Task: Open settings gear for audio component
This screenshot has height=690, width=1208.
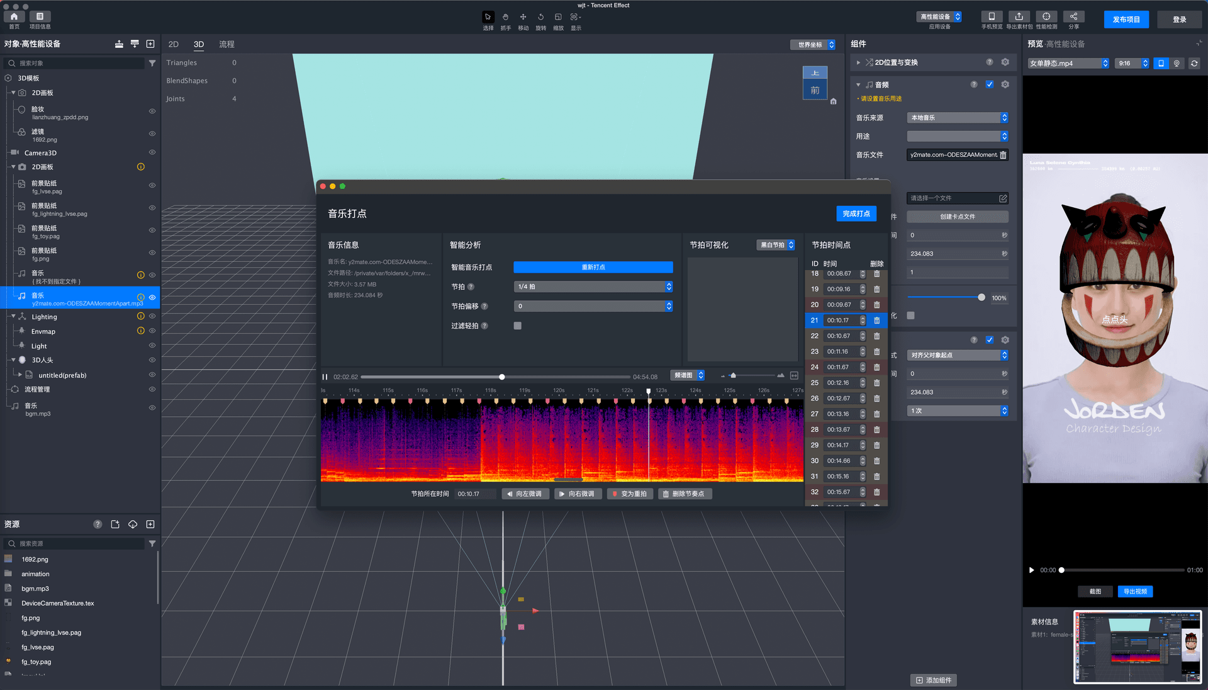Action: 1005,84
